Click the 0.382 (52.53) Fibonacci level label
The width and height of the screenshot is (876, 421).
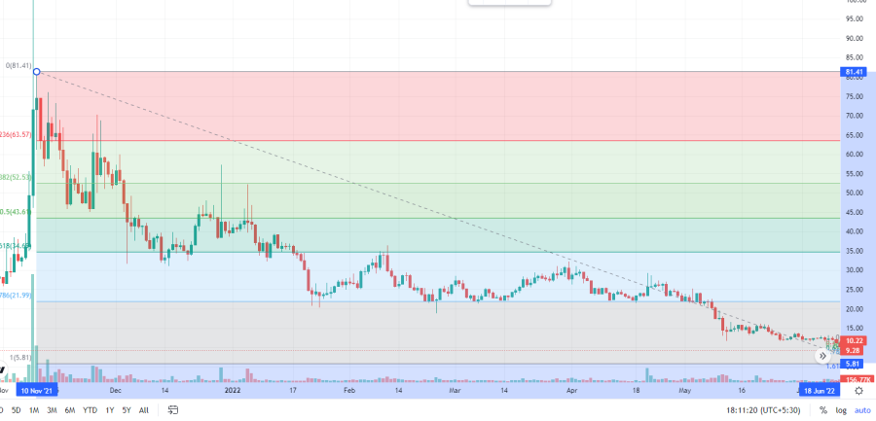(x=15, y=177)
